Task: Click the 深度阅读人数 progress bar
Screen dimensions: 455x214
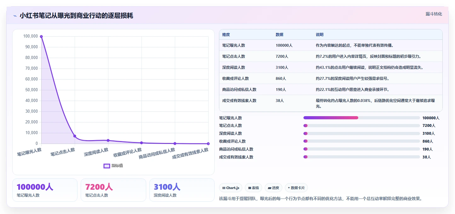Action: point(361,134)
